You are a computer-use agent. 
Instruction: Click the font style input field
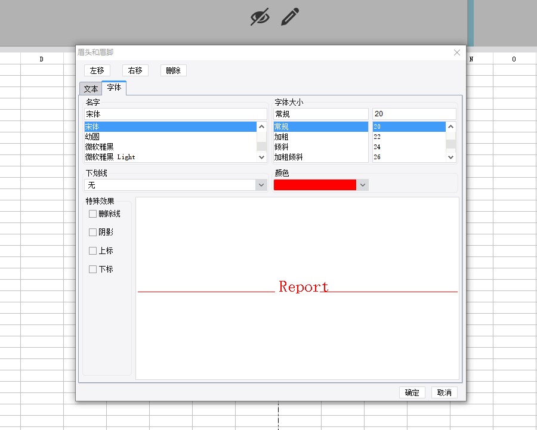click(321, 114)
